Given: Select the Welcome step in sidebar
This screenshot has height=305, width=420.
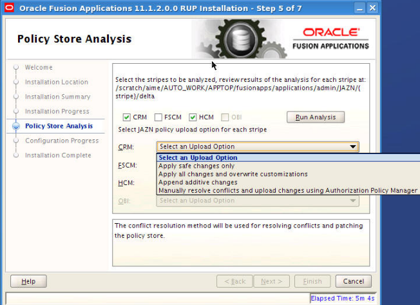Looking at the screenshot, I should 39,67.
